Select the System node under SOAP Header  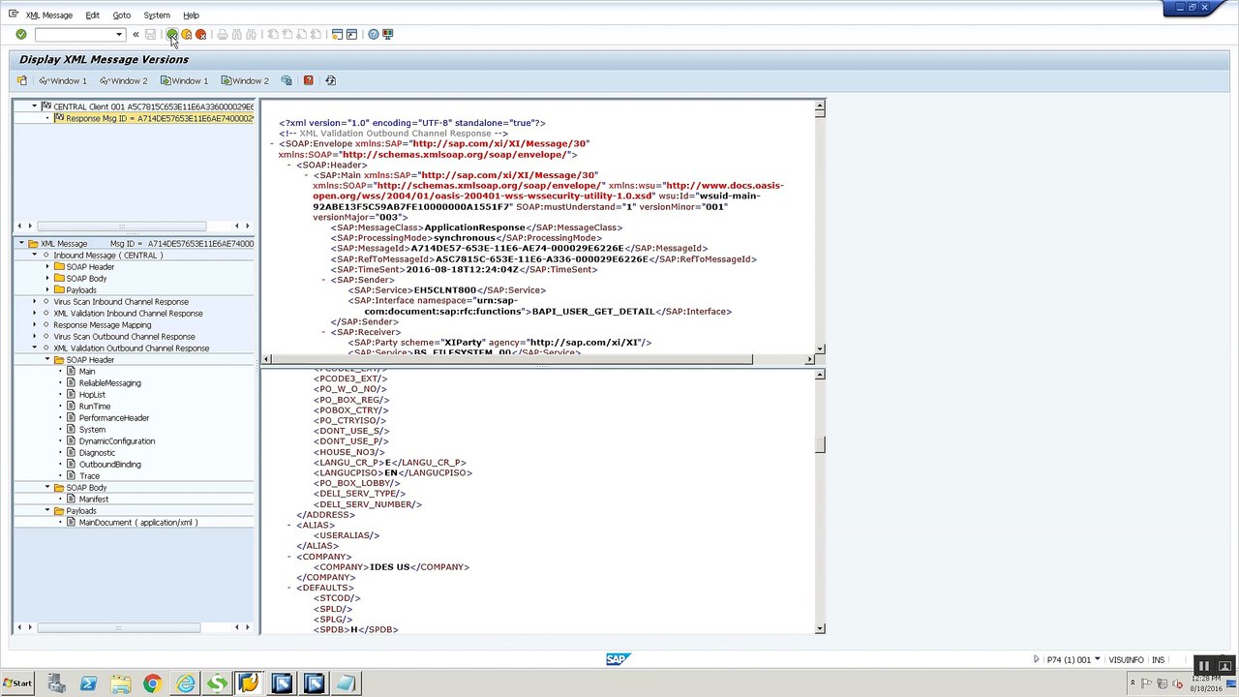tap(92, 430)
